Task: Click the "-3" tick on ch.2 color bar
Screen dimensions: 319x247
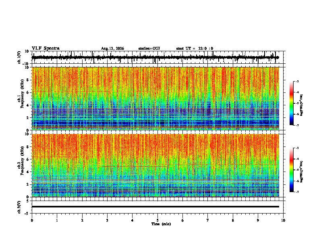Action: (297, 148)
